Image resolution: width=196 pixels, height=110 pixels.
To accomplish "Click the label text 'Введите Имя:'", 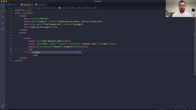I will pos(55,41).
